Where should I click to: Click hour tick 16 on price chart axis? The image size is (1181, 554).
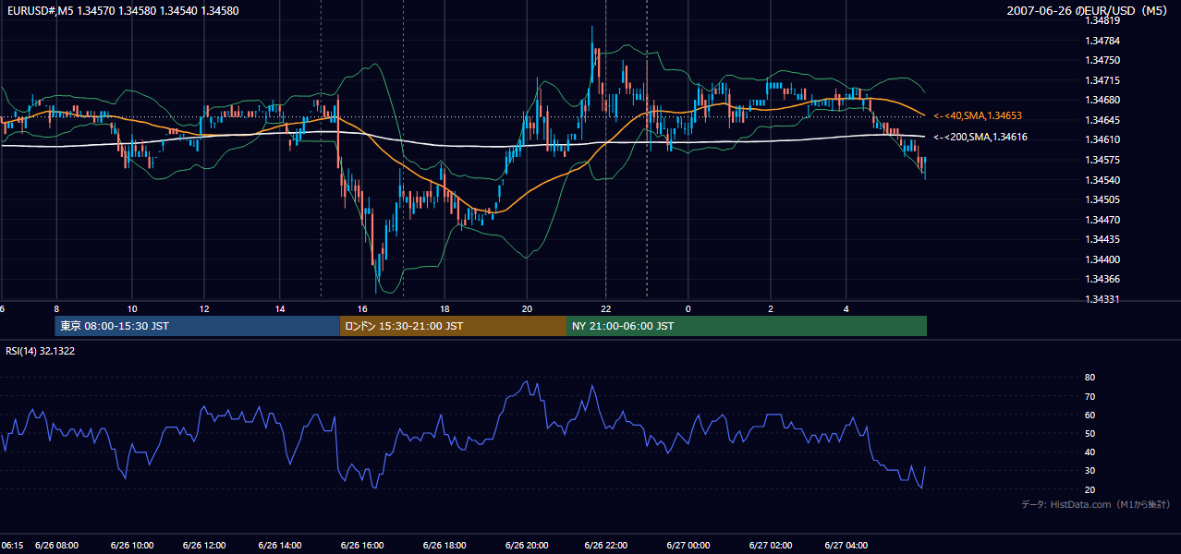[x=363, y=308]
